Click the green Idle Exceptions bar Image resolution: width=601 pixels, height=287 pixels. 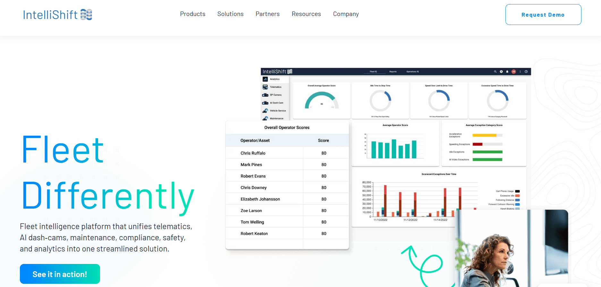tap(487, 152)
